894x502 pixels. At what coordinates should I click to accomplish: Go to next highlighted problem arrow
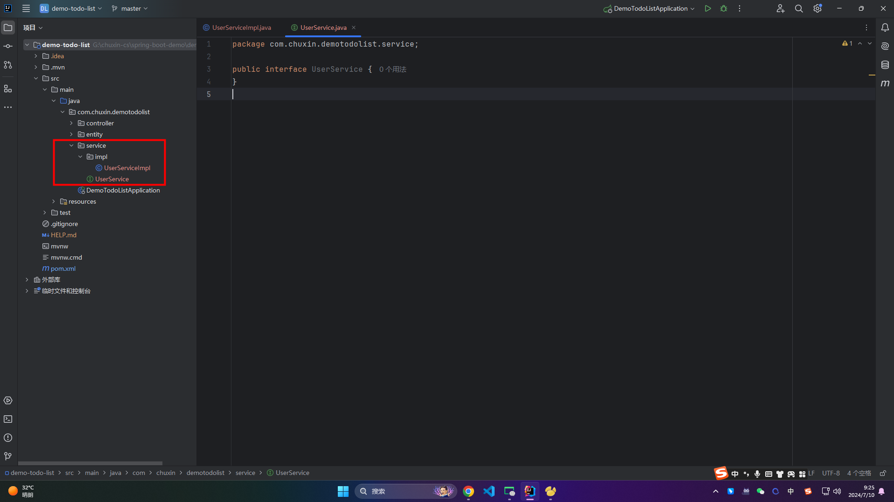(x=870, y=43)
